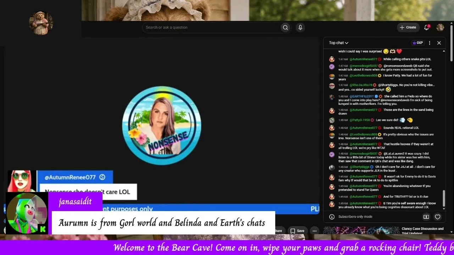Open the Create menu
This screenshot has height=255, width=454.
click(408, 27)
